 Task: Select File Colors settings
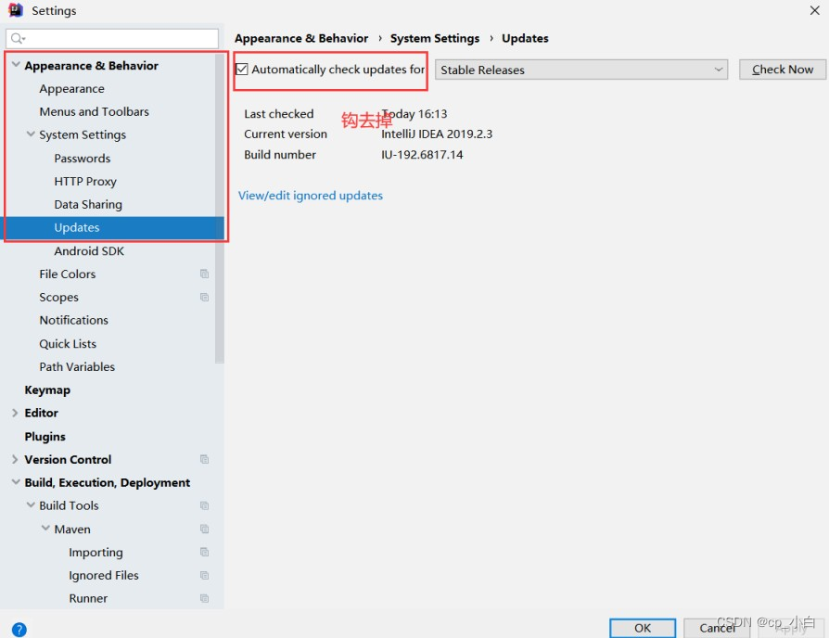pyautogui.click(x=67, y=274)
